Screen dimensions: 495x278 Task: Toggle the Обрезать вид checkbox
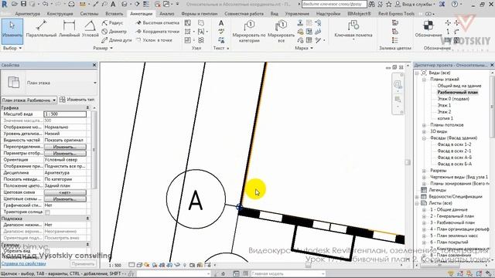tap(47, 251)
